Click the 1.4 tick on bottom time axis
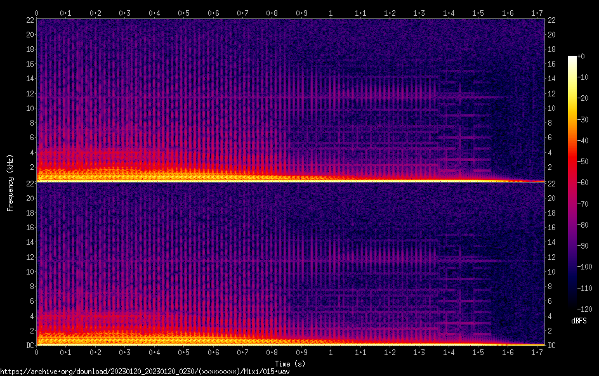Image resolution: width=599 pixels, height=376 pixels. click(x=448, y=353)
